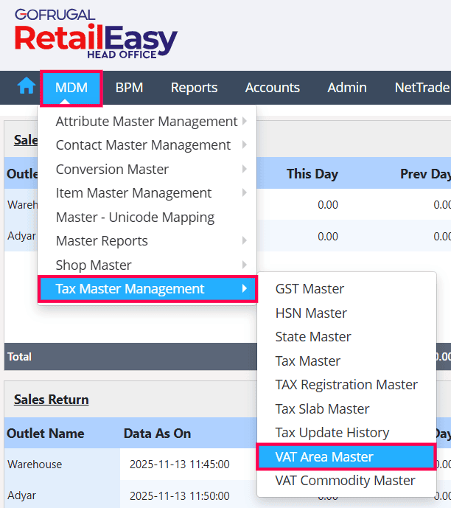
Task: Expand Attribute Master Management submenu arrow
Action: (245, 121)
